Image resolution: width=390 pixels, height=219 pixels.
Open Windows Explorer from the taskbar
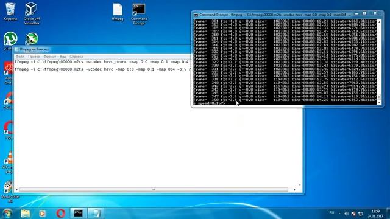[26, 214]
